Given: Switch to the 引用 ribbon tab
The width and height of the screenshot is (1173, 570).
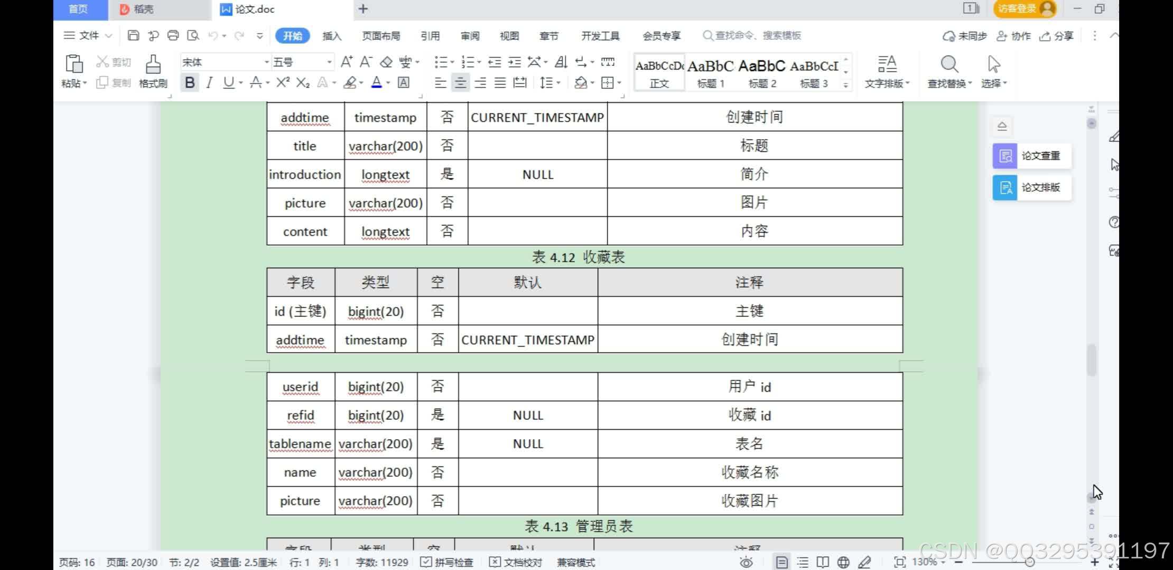Looking at the screenshot, I should click(430, 36).
